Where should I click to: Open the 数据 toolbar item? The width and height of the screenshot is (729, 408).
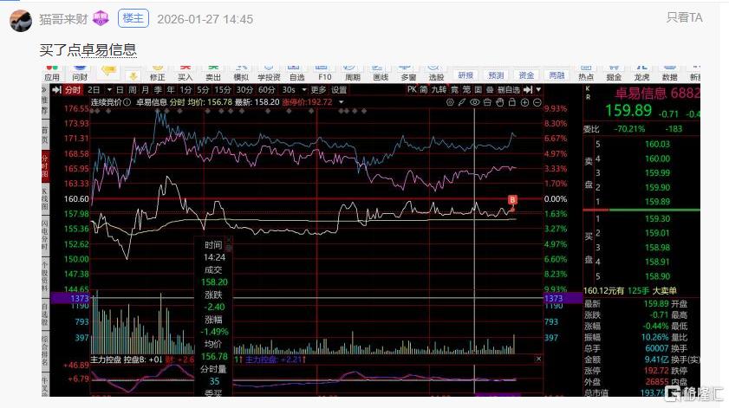tap(669, 74)
